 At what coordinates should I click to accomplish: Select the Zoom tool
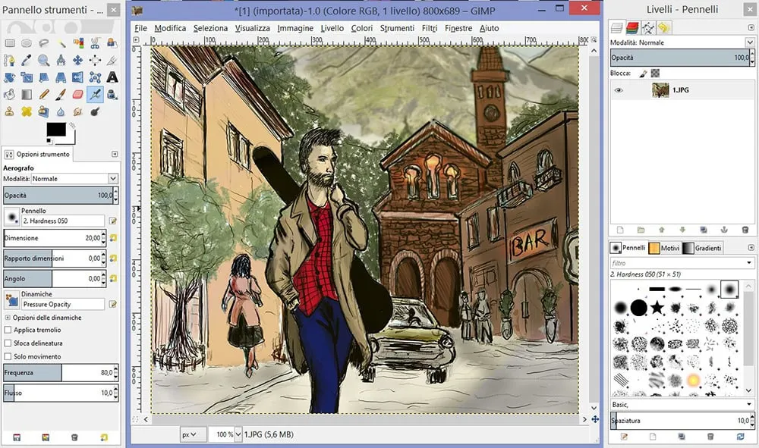click(x=43, y=61)
